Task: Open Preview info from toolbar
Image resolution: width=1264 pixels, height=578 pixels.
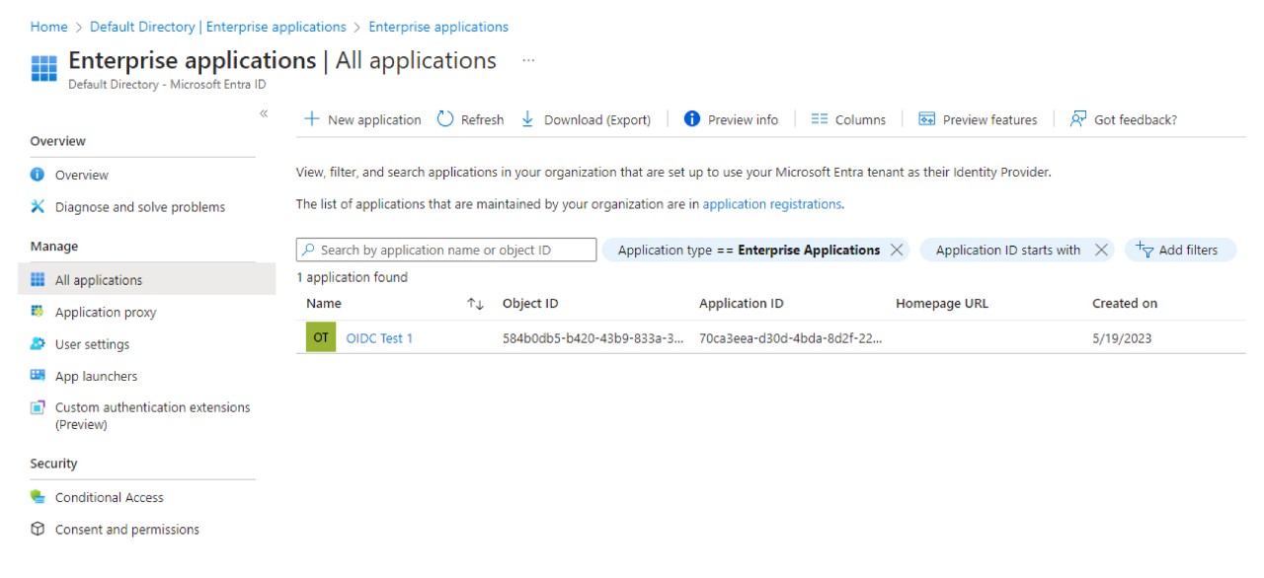Action: (732, 119)
